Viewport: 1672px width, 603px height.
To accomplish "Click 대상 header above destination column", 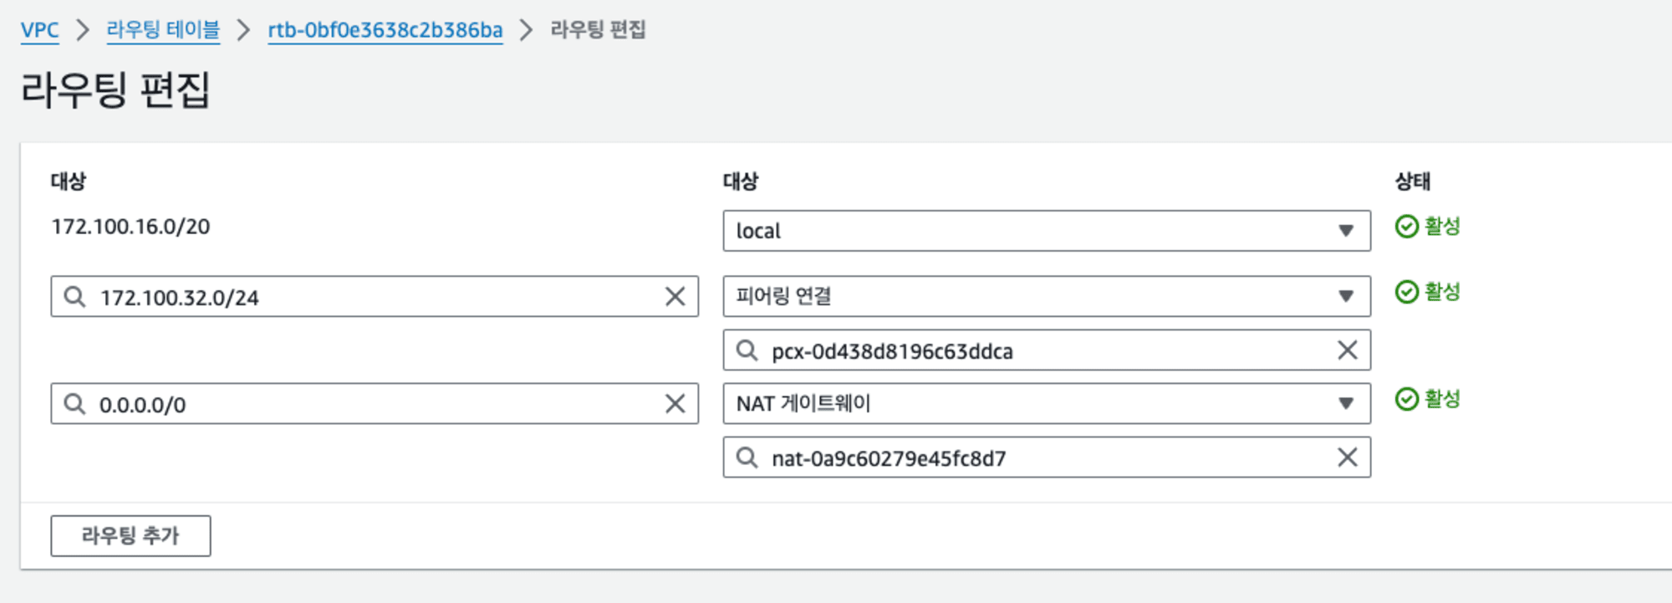I will click(69, 181).
